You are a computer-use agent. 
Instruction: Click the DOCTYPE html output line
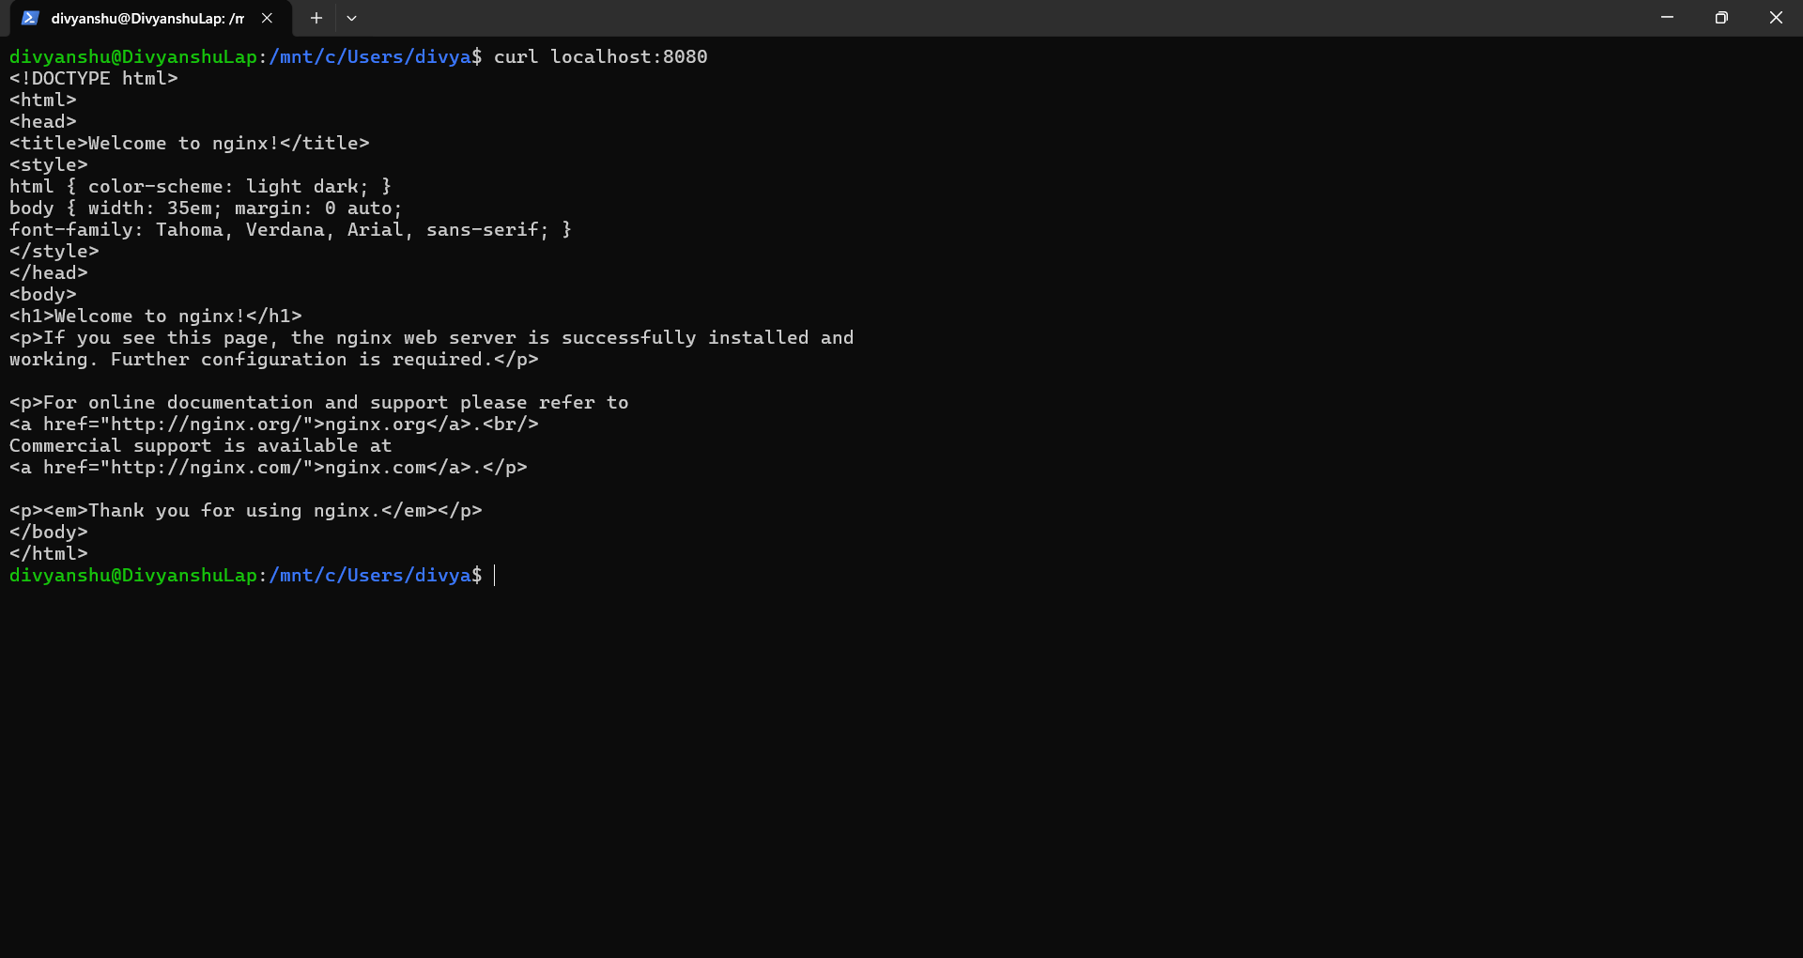point(93,78)
